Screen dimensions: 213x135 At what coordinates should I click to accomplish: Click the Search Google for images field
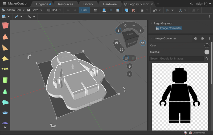point(177,59)
